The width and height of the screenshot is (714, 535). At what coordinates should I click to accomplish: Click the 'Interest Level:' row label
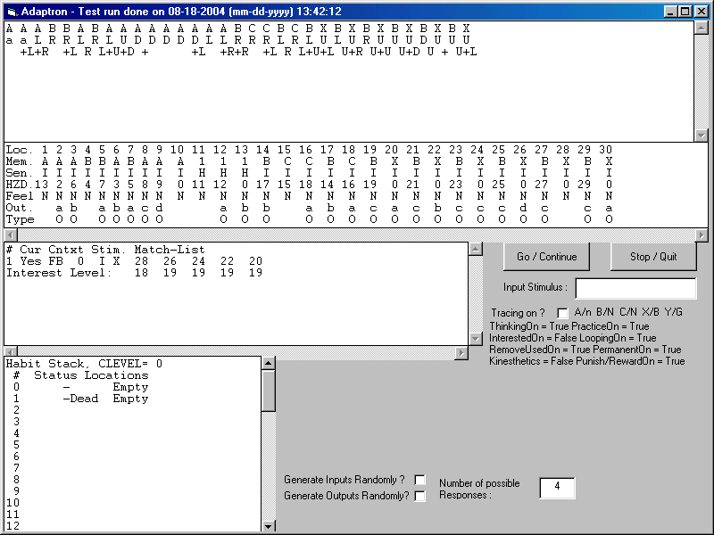pyautogui.click(x=59, y=273)
